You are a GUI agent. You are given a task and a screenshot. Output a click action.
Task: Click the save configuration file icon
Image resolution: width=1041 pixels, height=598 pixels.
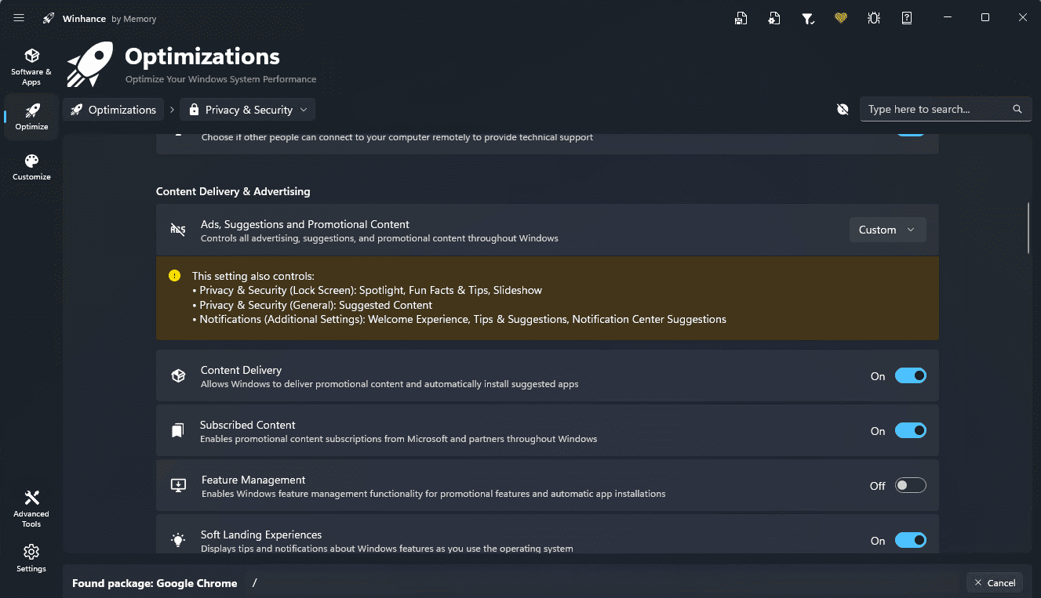coord(741,18)
